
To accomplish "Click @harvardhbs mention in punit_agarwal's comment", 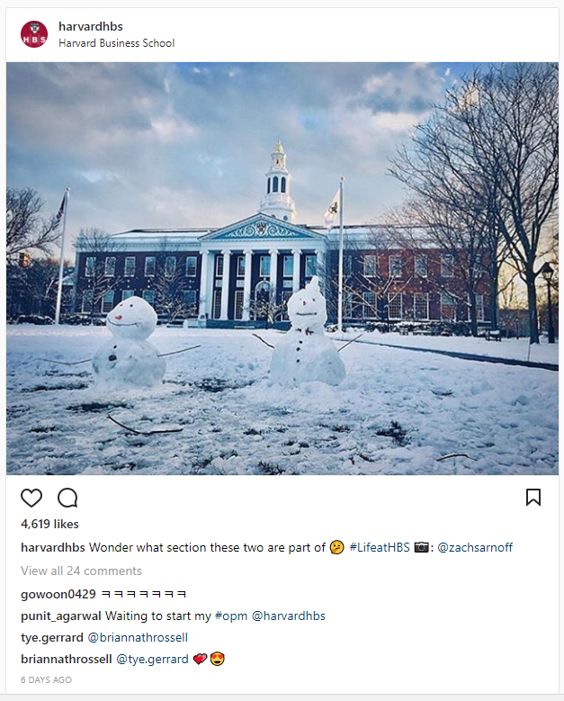I will 288,616.
